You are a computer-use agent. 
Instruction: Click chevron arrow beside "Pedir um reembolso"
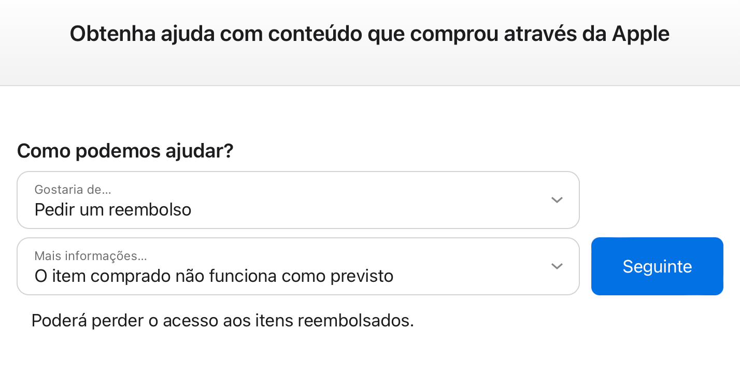(x=557, y=200)
